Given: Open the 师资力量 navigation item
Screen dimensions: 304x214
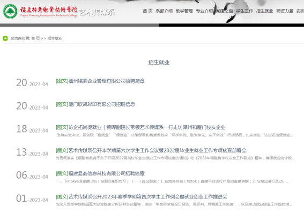Looking at the screenshot, I should click(285, 11).
